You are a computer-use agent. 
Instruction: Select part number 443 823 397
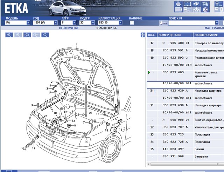[x=173, y=149]
